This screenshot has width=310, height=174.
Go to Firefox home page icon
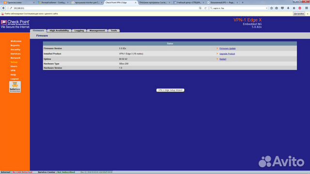pyautogui.click(x=294, y=8)
